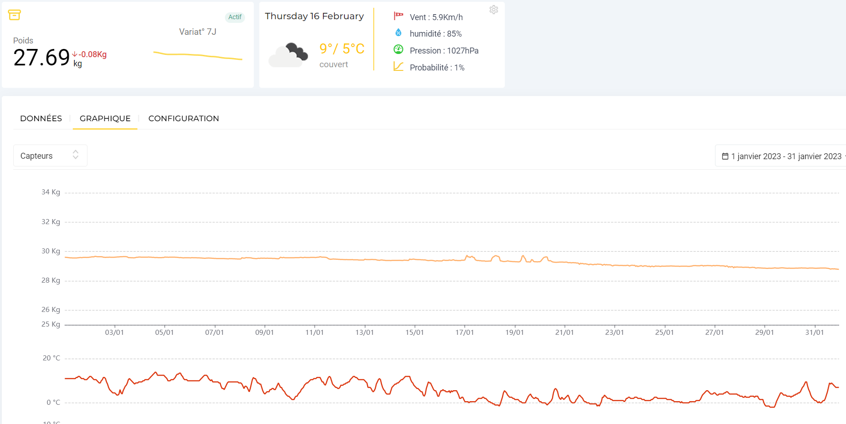Click the 17/01 date axis label
The width and height of the screenshot is (846, 424).
tap(464, 333)
